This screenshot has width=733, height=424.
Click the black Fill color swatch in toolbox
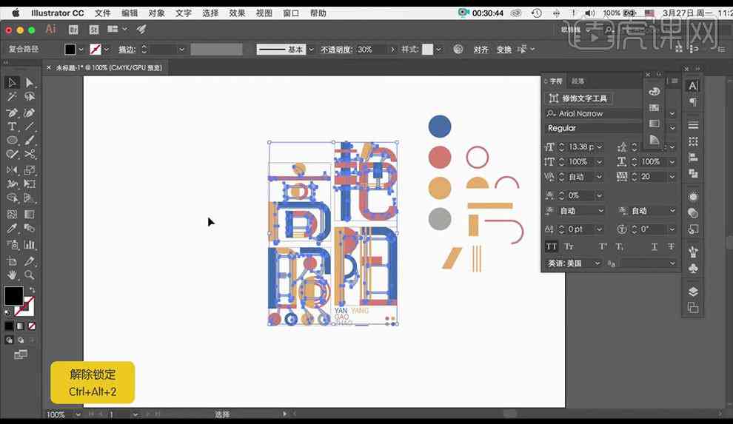coord(13,295)
